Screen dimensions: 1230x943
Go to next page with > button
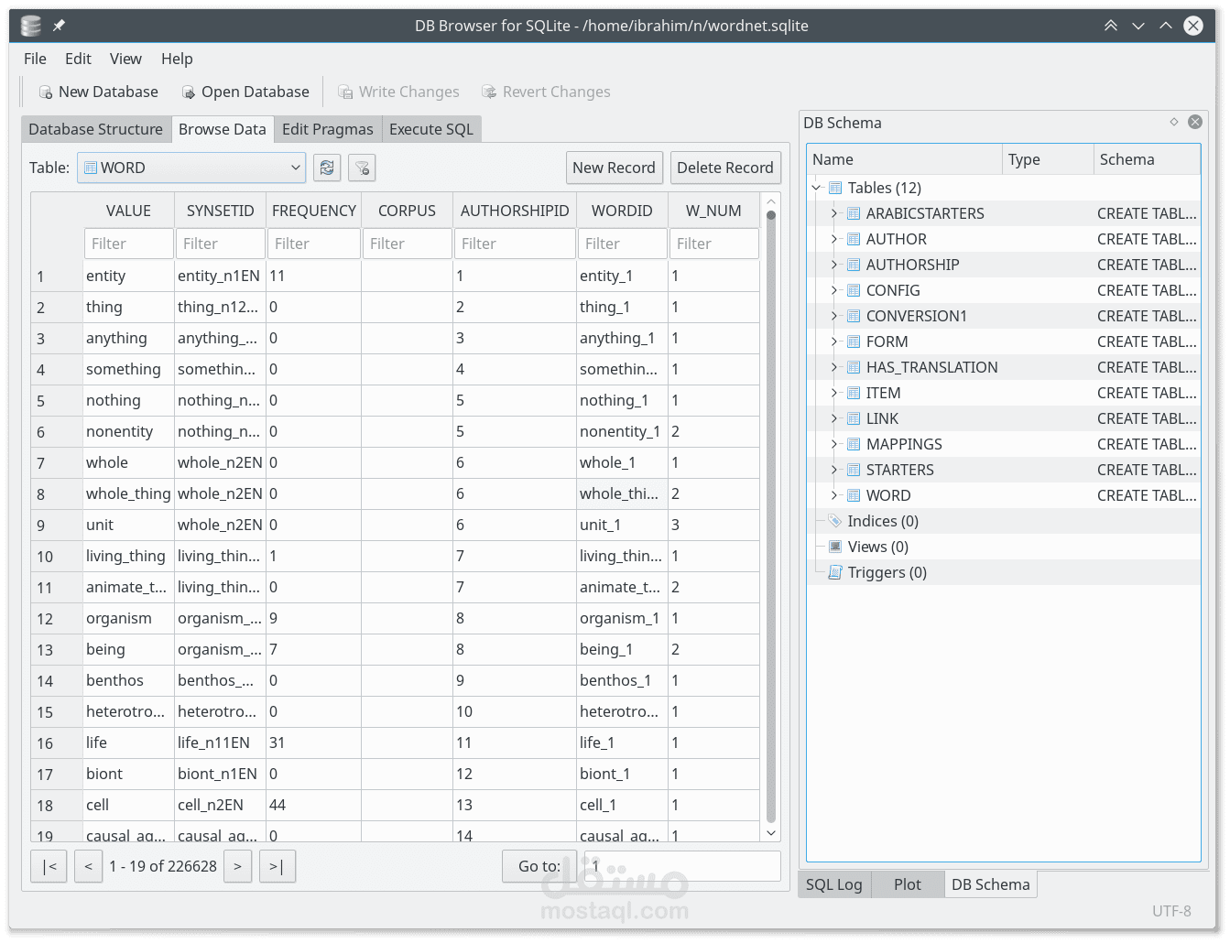click(237, 866)
